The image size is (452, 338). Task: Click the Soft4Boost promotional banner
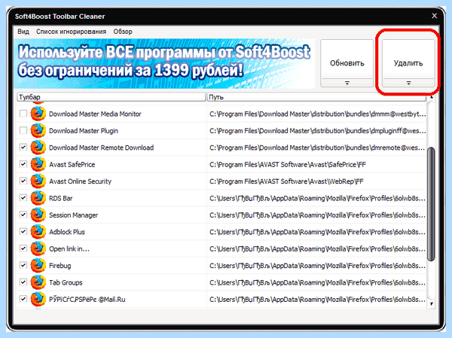click(x=164, y=63)
